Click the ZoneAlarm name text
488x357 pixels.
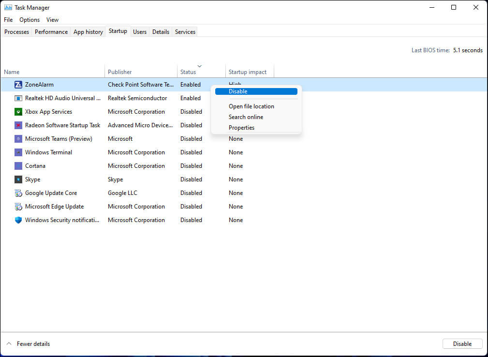pos(39,85)
